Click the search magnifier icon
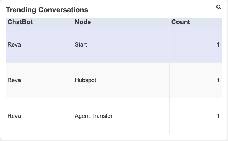This screenshot has height=141, width=228. [x=219, y=7]
